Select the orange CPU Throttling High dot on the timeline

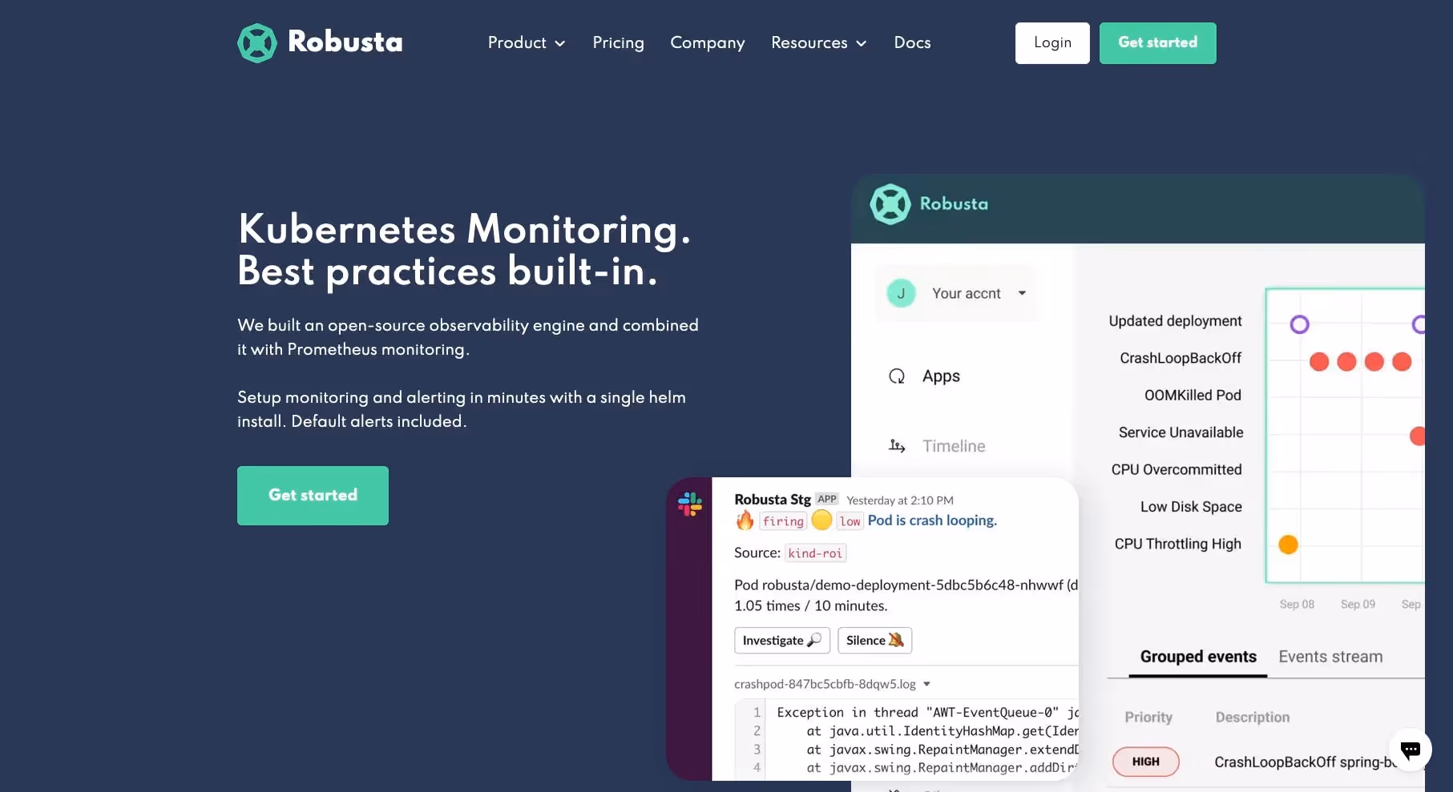click(x=1288, y=544)
